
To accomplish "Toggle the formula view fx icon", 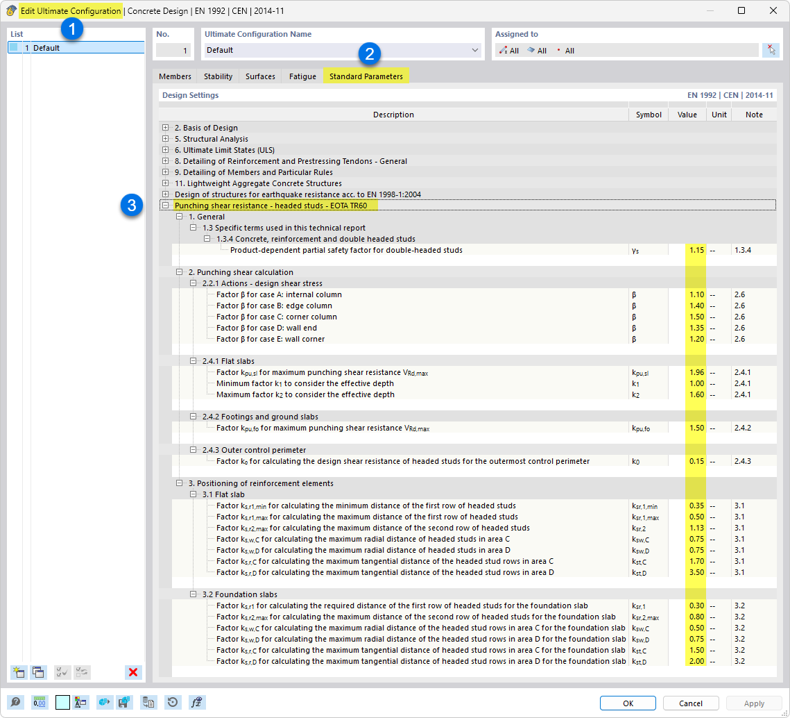I will tap(196, 702).
